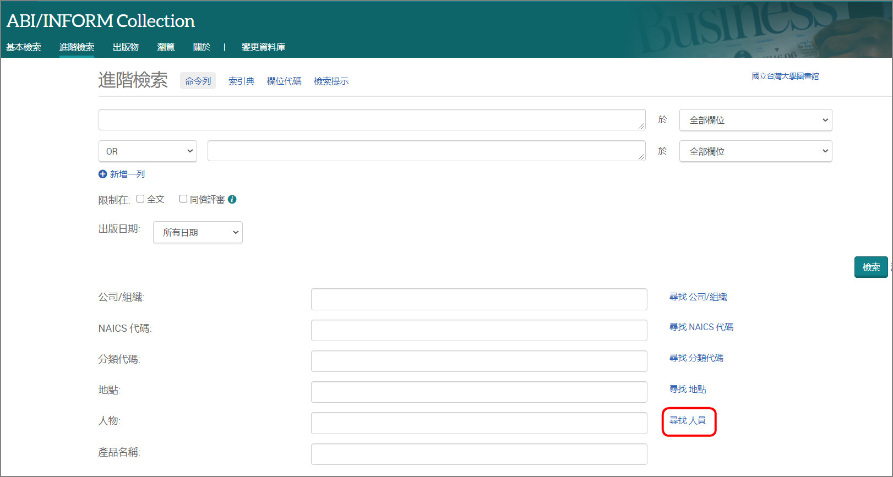Focus the 公司/組織 input field
This screenshot has height=477, width=893.
(479, 299)
